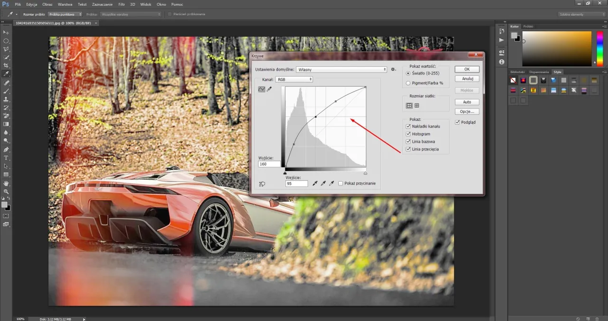Select the Lasso tool
Screen dimensions: 608x321
[x=6, y=49]
